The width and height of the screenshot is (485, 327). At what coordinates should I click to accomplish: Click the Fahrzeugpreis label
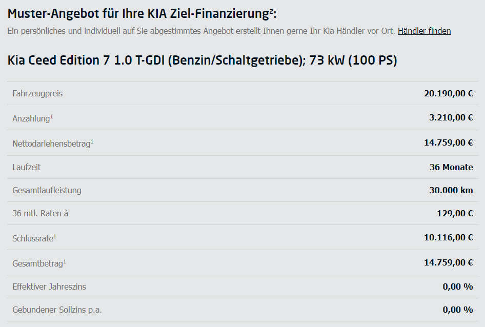pos(37,93)
